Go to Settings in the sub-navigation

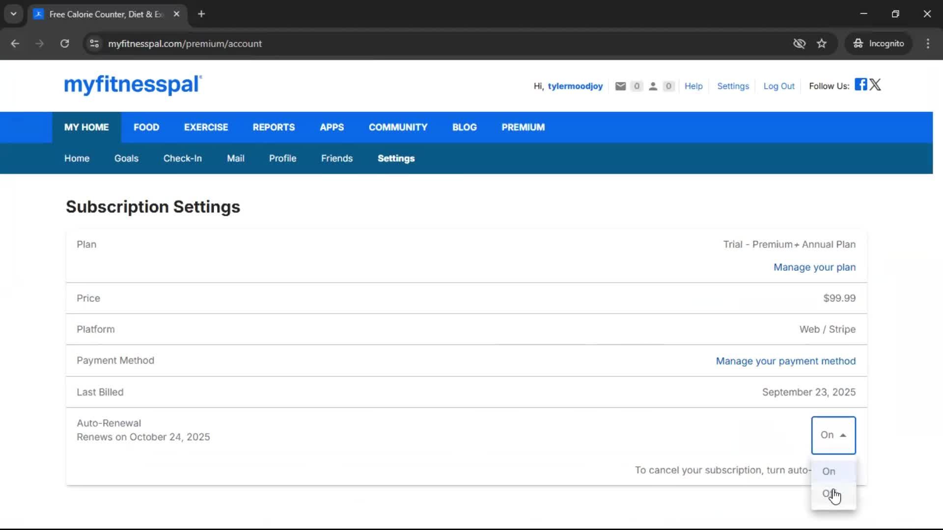pyautogui.click(x=396, y=159)
